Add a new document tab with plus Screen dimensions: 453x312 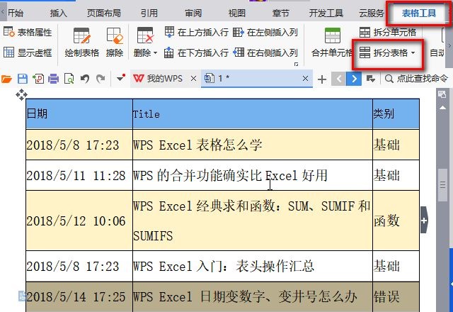click(322, 79)
